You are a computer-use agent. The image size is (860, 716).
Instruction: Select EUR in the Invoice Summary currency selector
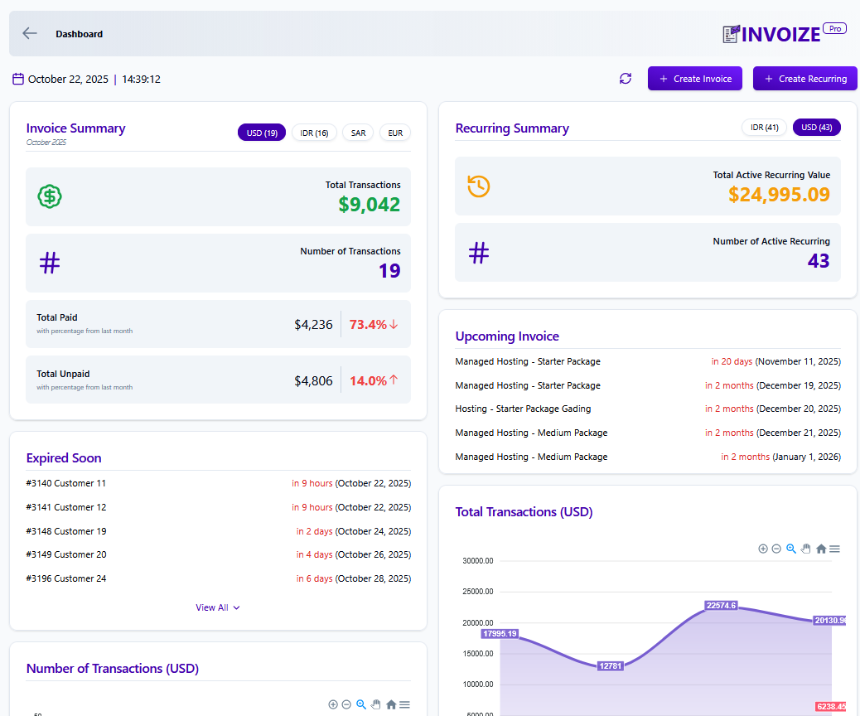pyautogui.click(x=394, y=132)
